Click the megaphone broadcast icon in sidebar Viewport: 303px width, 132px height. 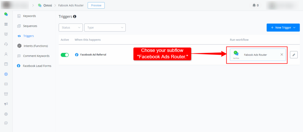pos(6,104)
